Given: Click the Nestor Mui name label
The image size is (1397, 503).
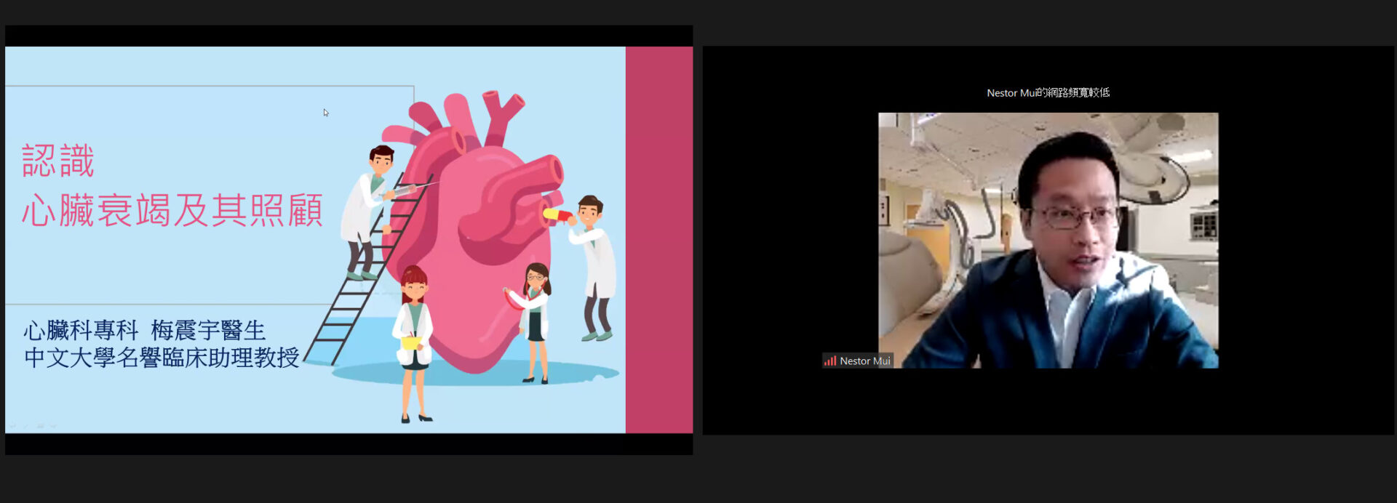Looking at the screenshot, I should coord(864,361).
